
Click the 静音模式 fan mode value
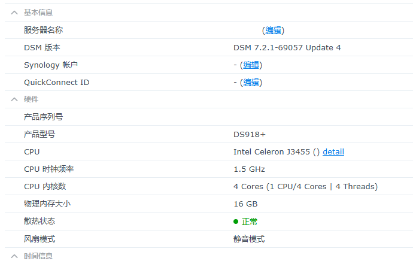click(249, 239)
